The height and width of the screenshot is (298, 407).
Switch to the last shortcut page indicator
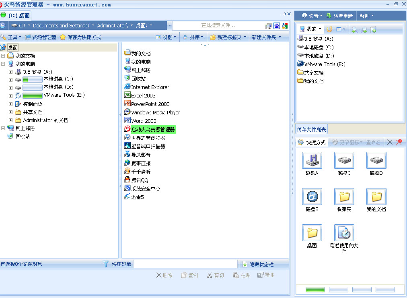point(385,290)
